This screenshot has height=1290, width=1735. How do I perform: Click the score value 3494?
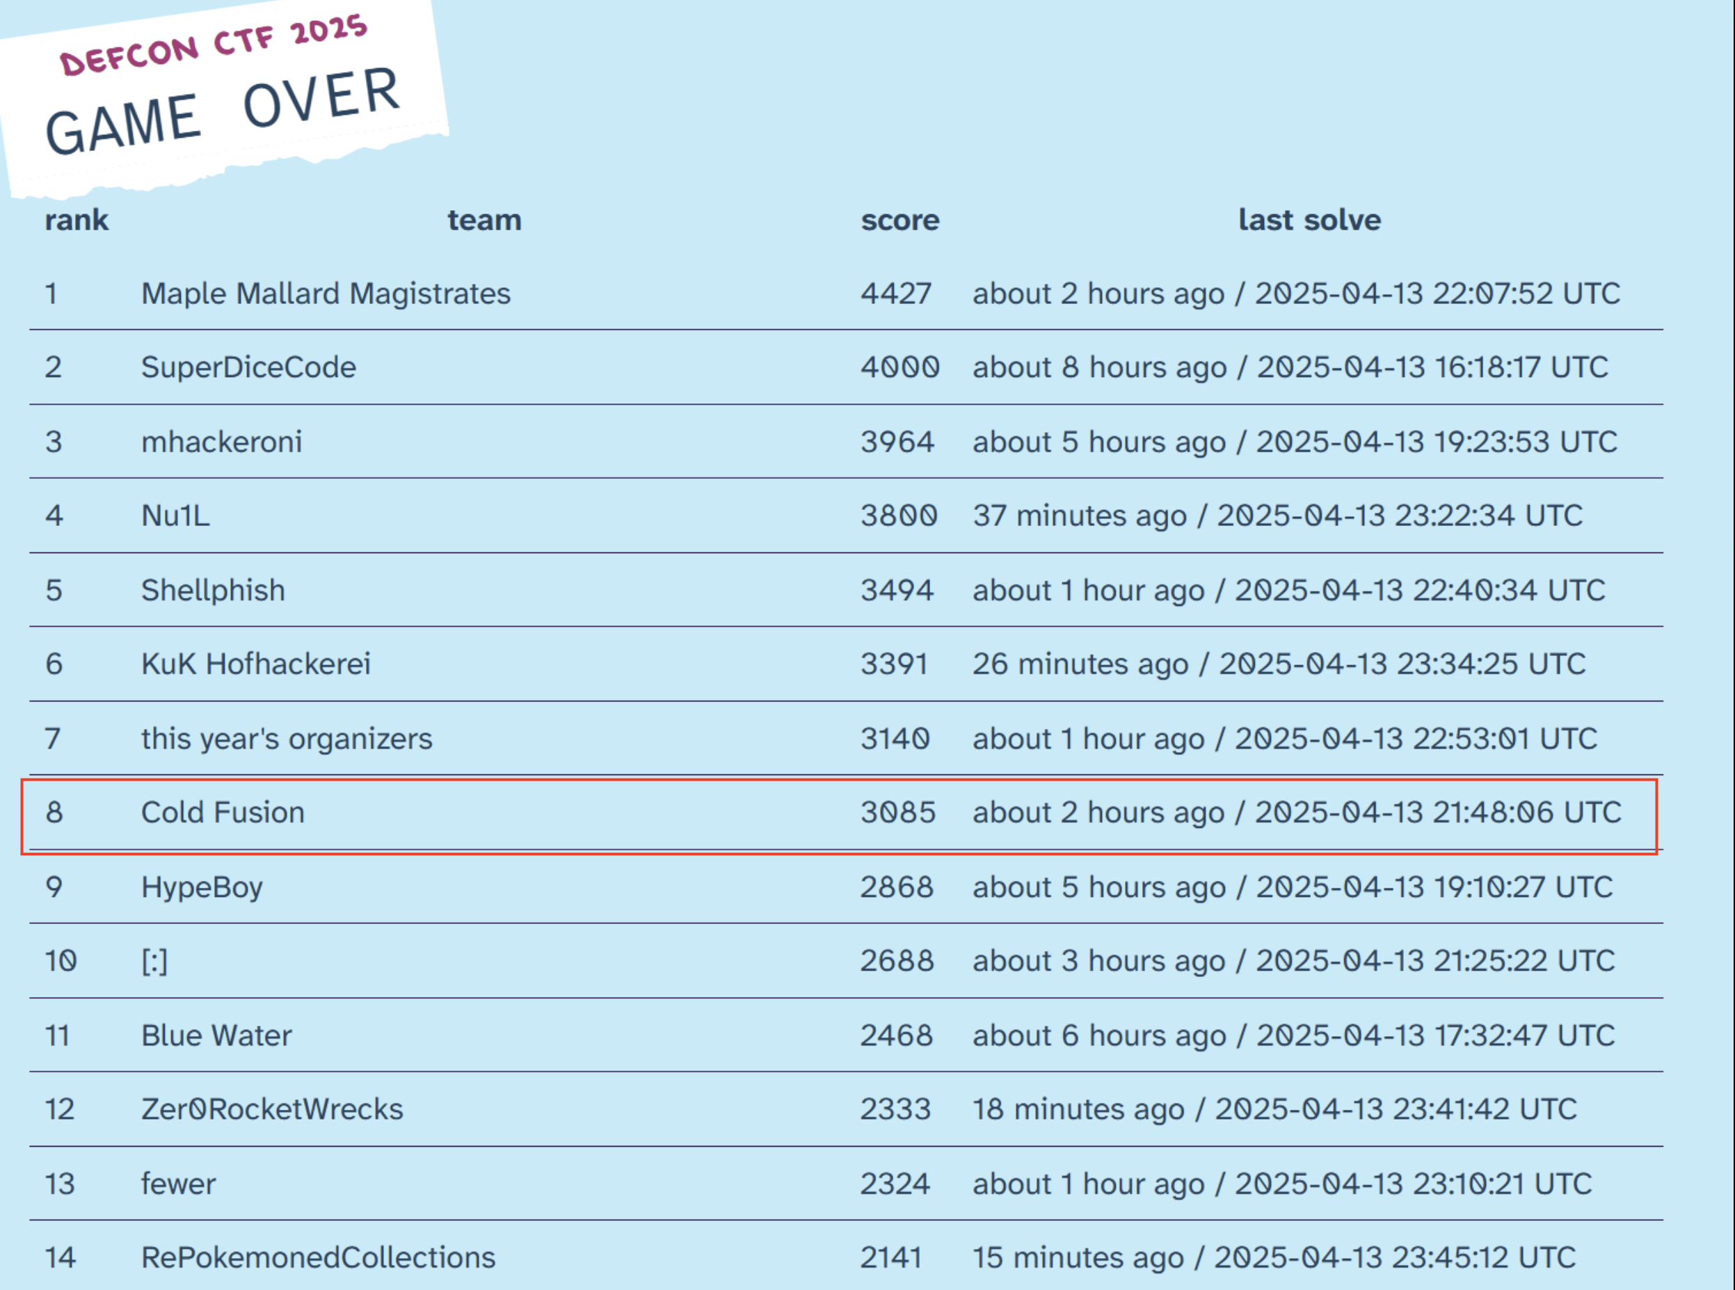tap(897, 590)
